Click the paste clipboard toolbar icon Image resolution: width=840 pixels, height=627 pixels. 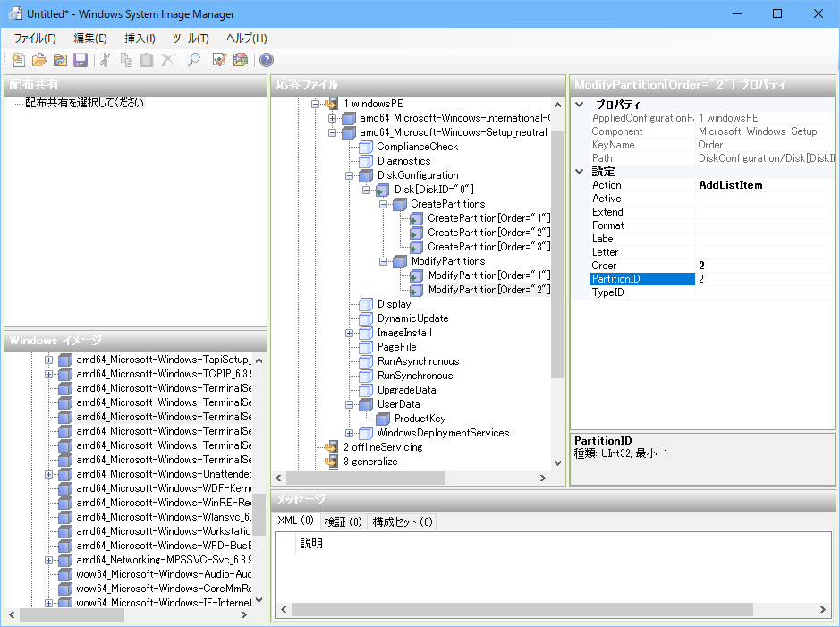[x=147, y=60]
